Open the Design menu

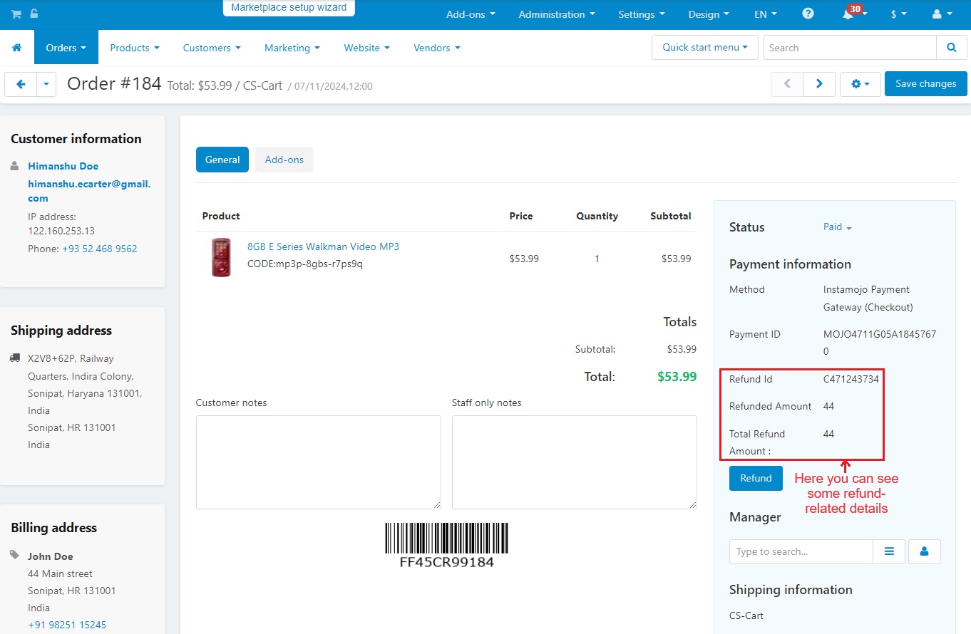pos(709,14)
